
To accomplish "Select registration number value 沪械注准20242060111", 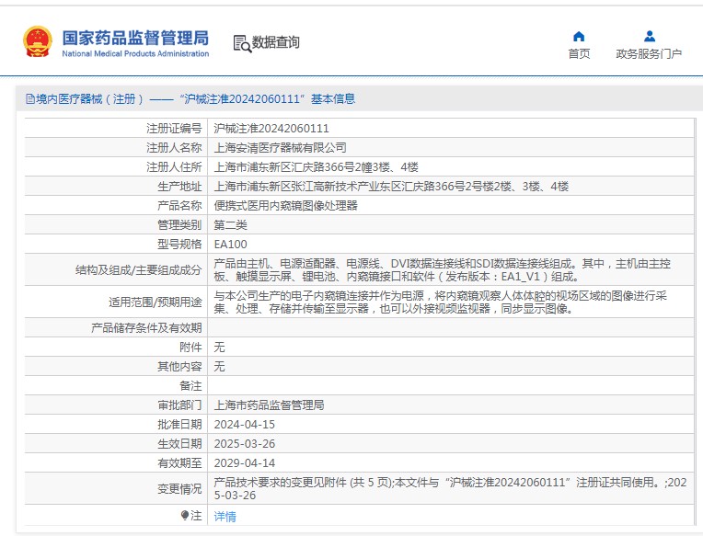I will [271, 129].
